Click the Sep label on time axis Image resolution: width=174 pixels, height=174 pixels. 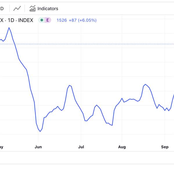tap(165, 147)
